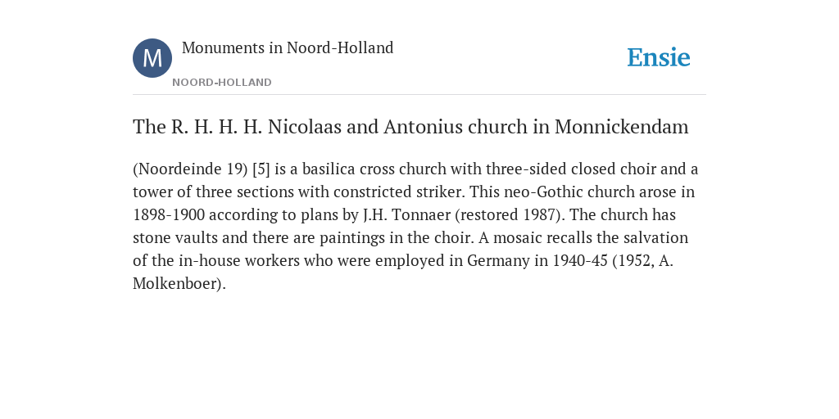
Task: Click the round blue M avatar icon
Action: point(152,58)
